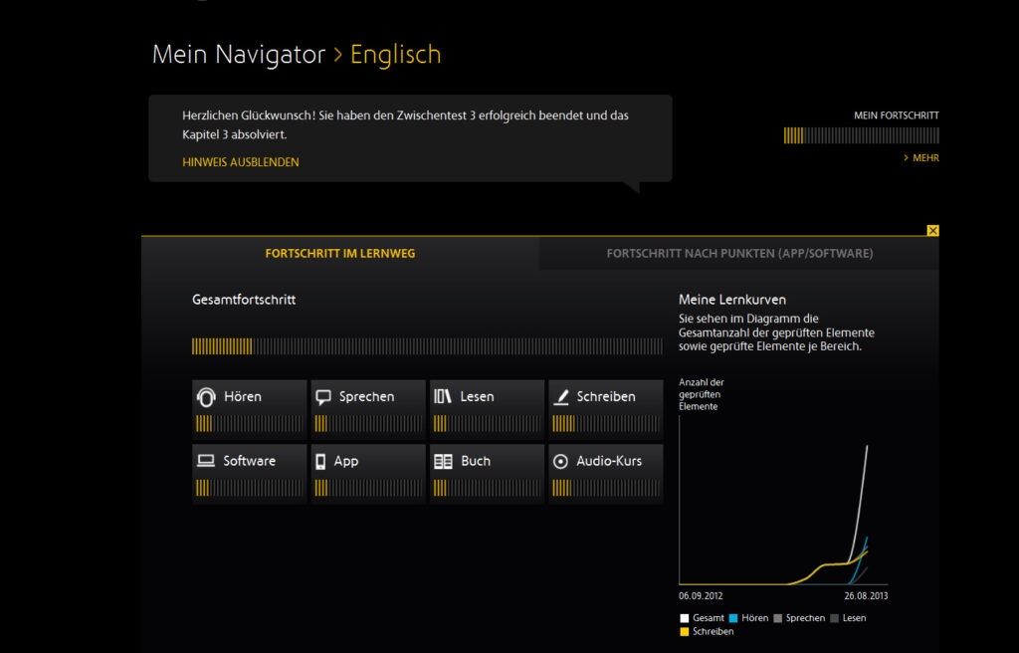The image size is (1019, 653).
Task: Click the blue Hören legend swatch
Action: tap(733, 618)
